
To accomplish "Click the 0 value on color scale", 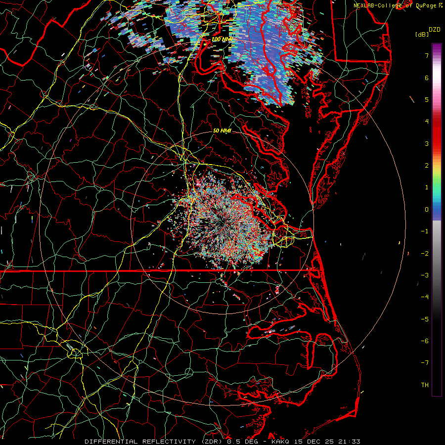I will tap(427, 210).
